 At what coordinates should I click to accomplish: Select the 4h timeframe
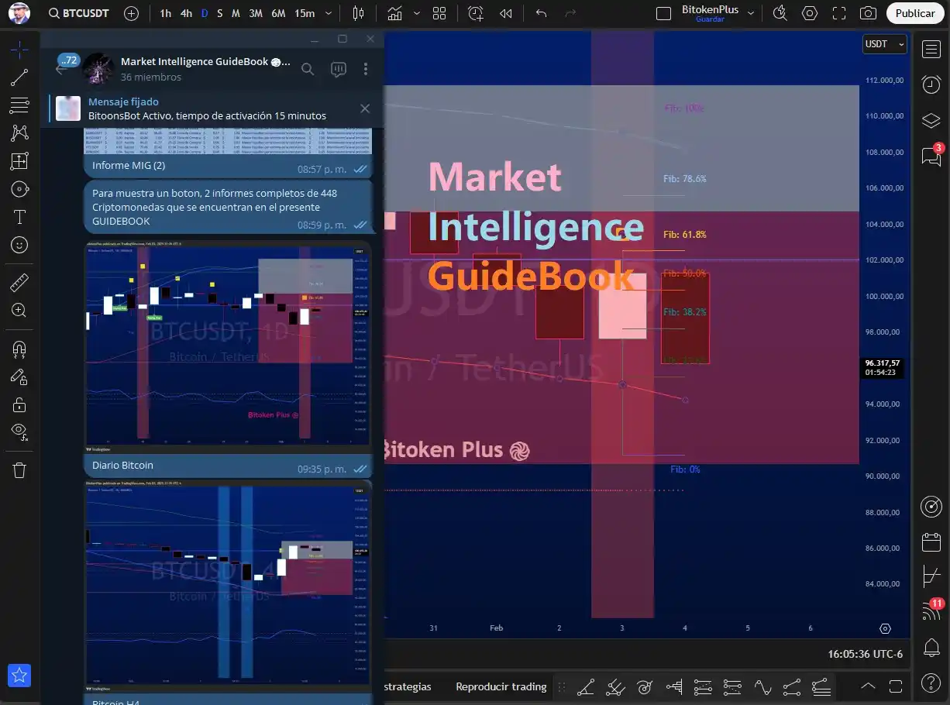[x=186, y=13]
